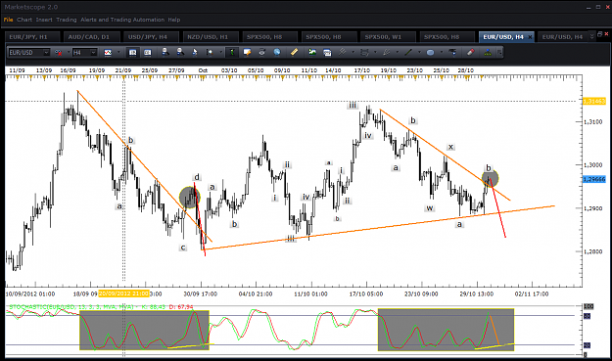
Task: Click the blue window icon
Action: pyautogui.click(x=327, y=52)
